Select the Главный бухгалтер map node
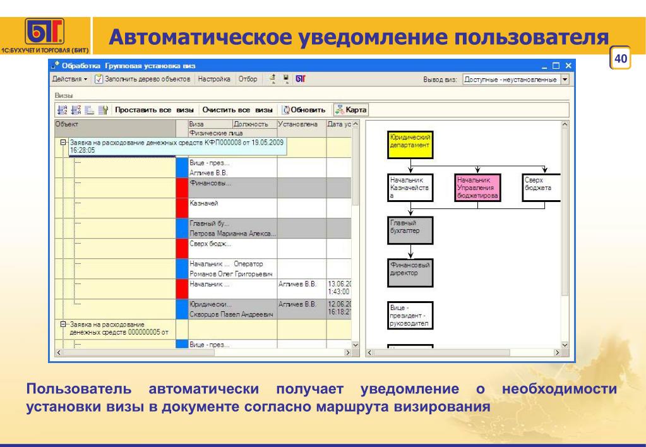This screenshot has height=447, width=646. [410, 230]
